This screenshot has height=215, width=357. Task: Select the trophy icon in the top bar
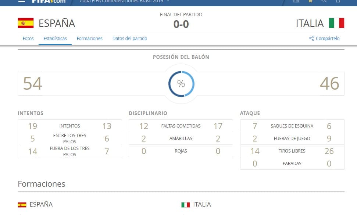(x=338, y=1)
